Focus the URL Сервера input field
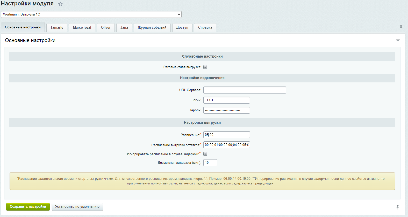408x217 pixels. [245, 90]
